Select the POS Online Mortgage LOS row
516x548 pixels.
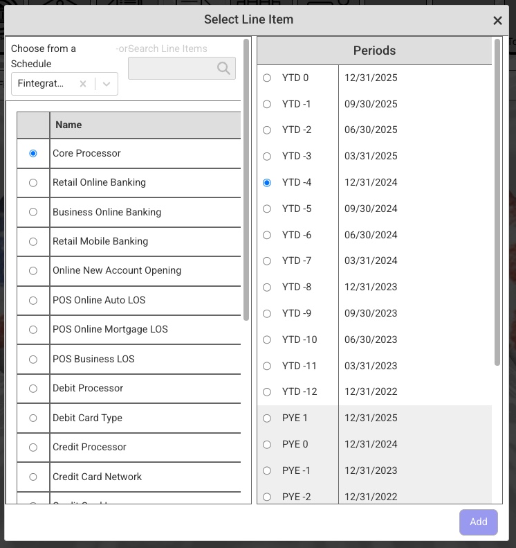coord(110,330)
